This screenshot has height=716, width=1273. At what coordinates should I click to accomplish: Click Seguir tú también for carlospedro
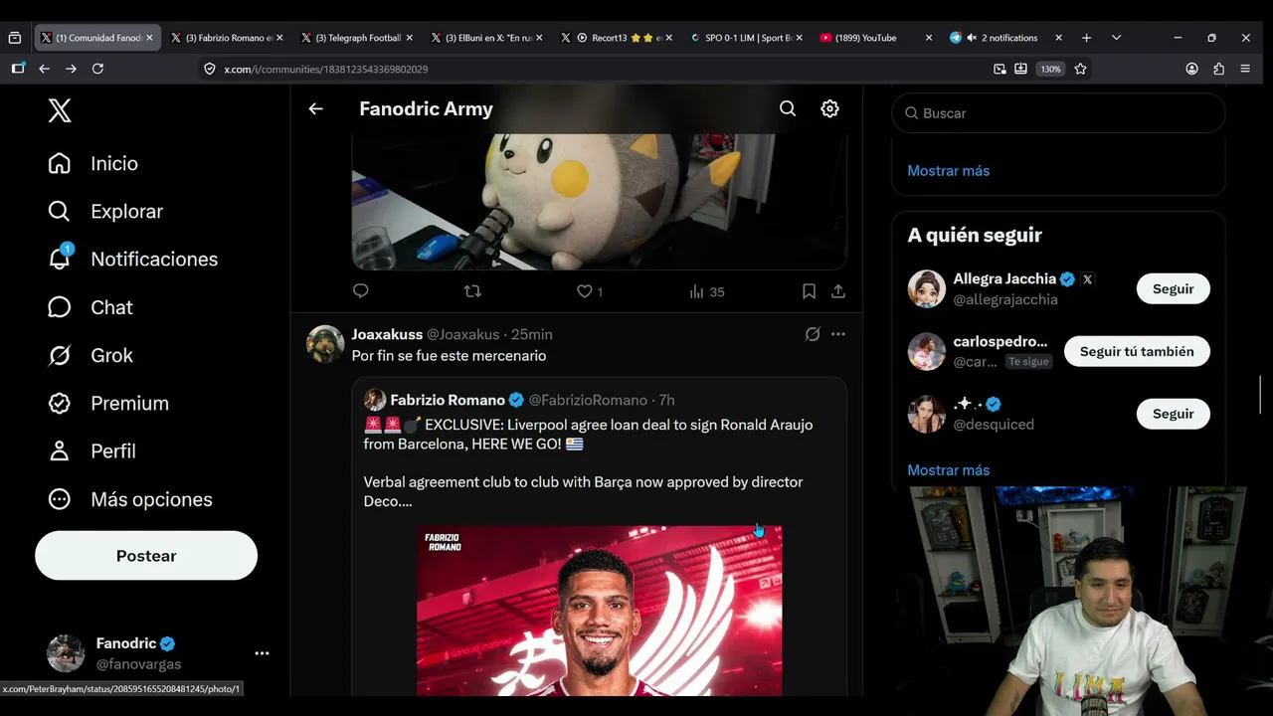click(x=1137, y=351)
